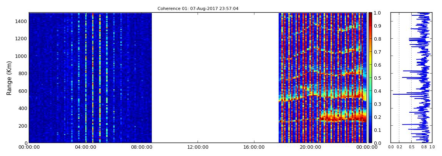Click the 200 range tick label

click(23, 126)
